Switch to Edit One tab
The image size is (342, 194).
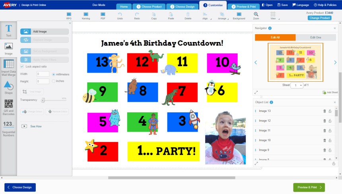[x=315, y=37]
